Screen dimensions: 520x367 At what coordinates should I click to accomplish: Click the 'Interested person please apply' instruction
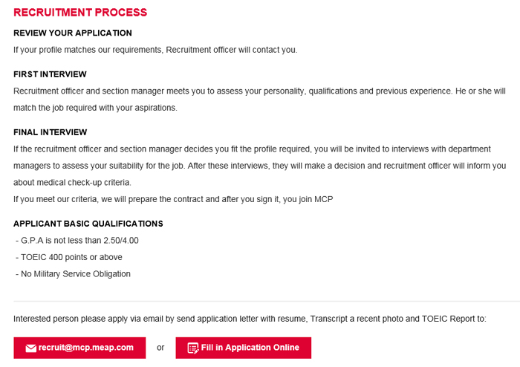[250, 319]
